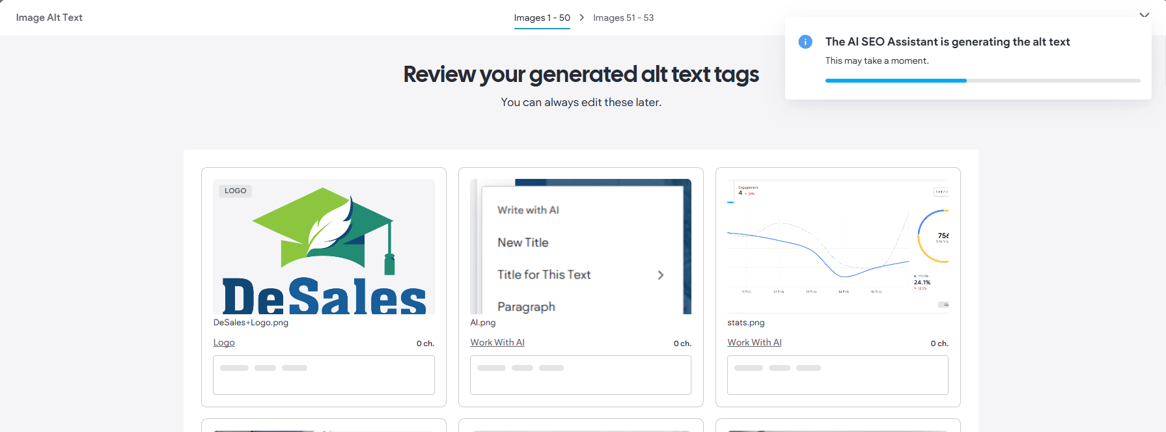The height and width of the screenshot is (432, 1166).
Task: Click the alt text generation progress bar
Action: (x=982, y=81)
